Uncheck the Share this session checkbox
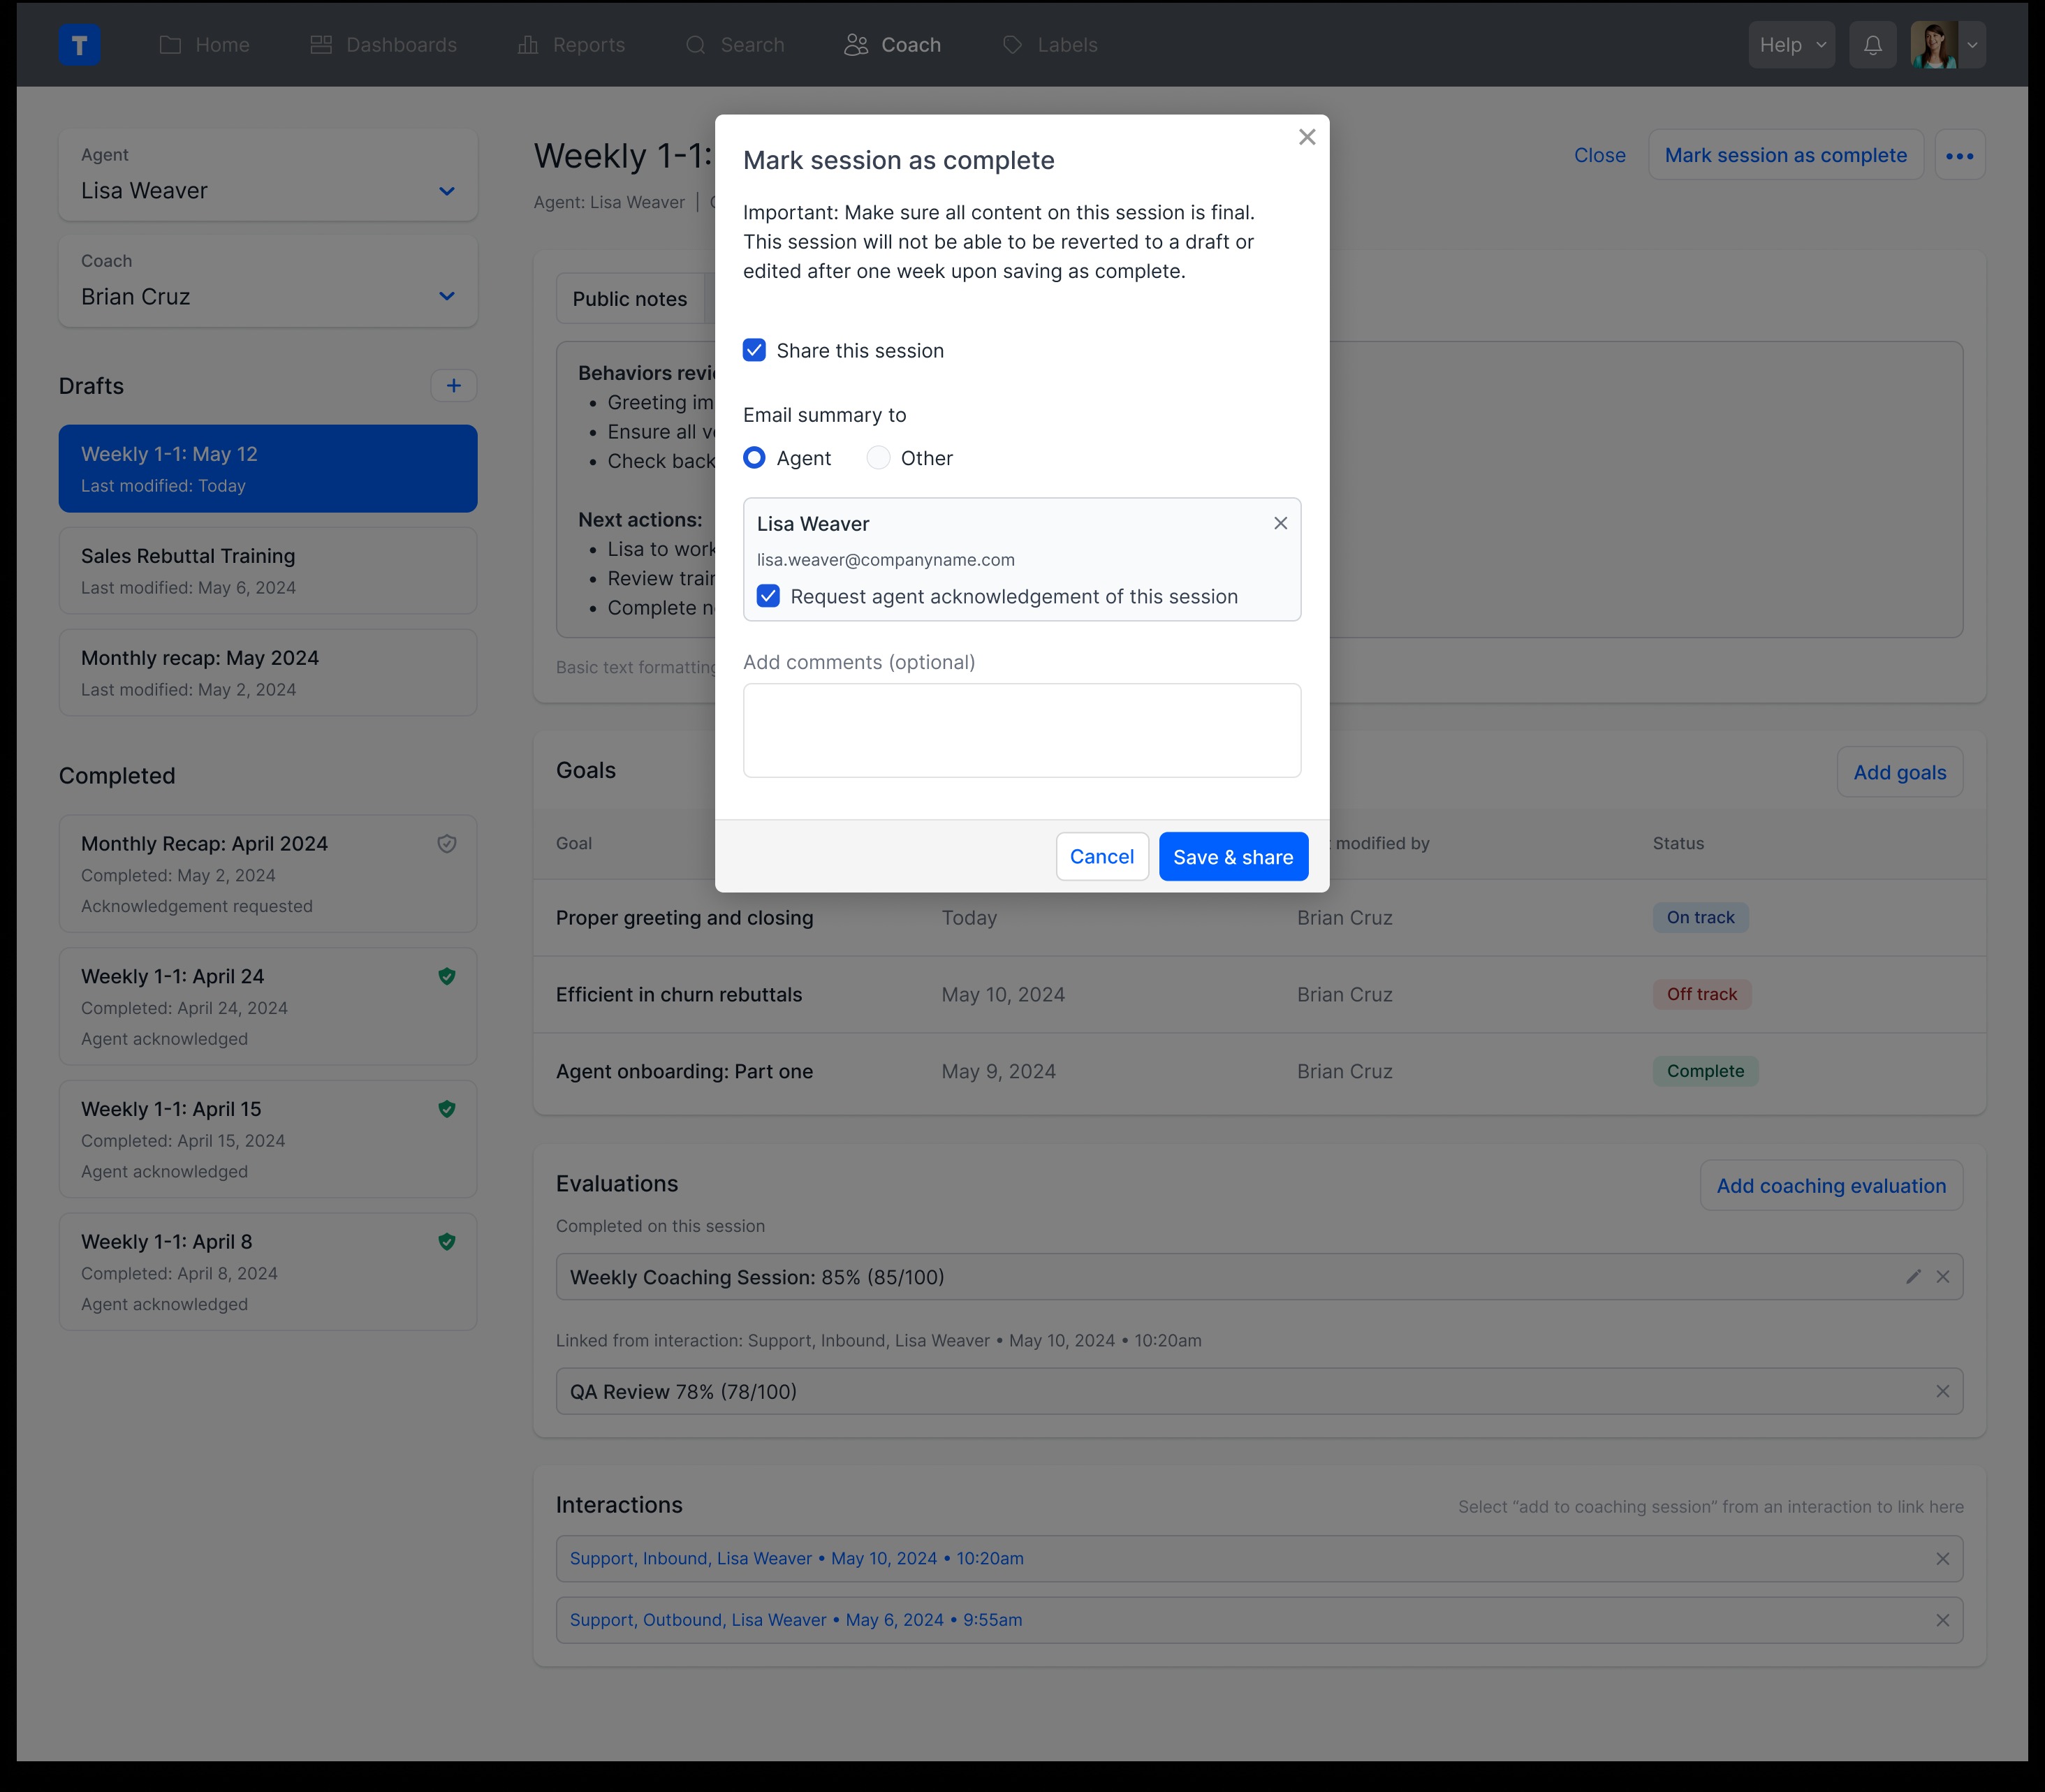The image size is (2045, 1792). pyautogui.click(x=754, y=351)
